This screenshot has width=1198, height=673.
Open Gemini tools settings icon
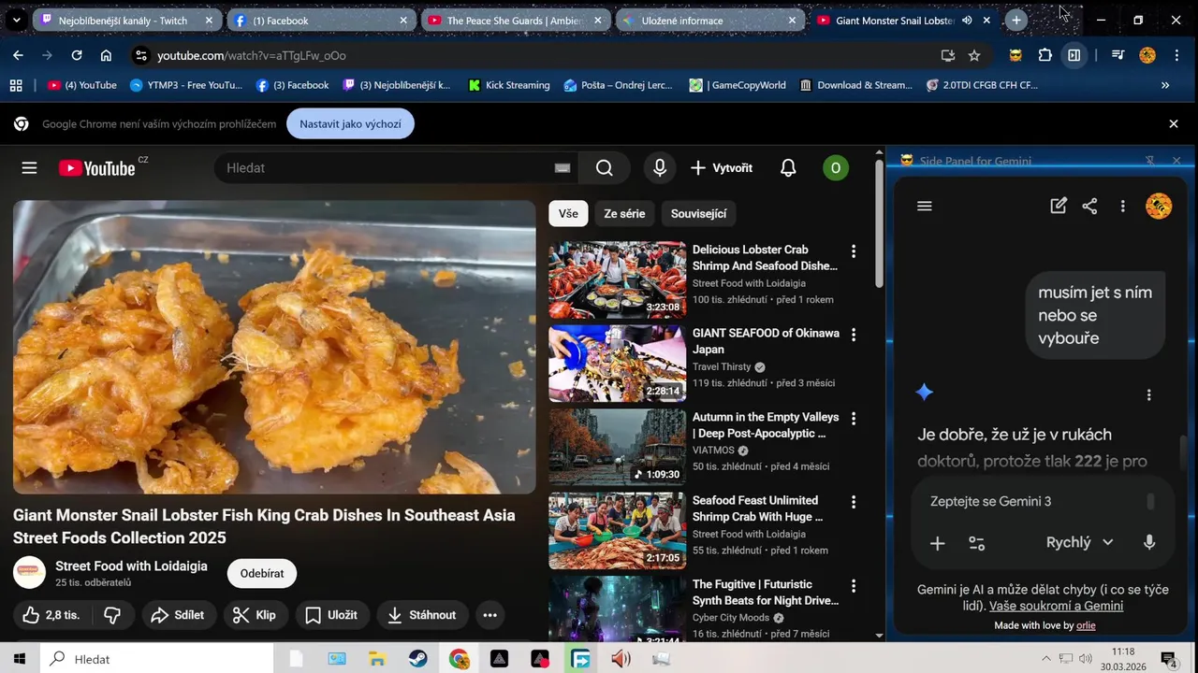click(x=976, y=543)
